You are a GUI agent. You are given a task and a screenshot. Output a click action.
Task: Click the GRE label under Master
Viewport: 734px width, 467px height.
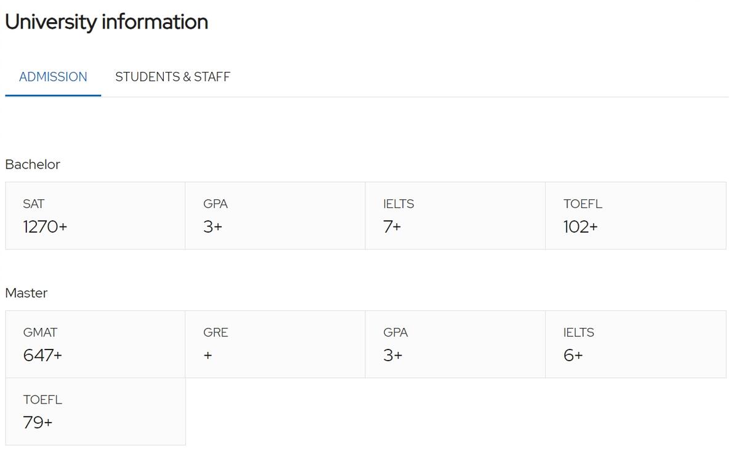point(216,332)
